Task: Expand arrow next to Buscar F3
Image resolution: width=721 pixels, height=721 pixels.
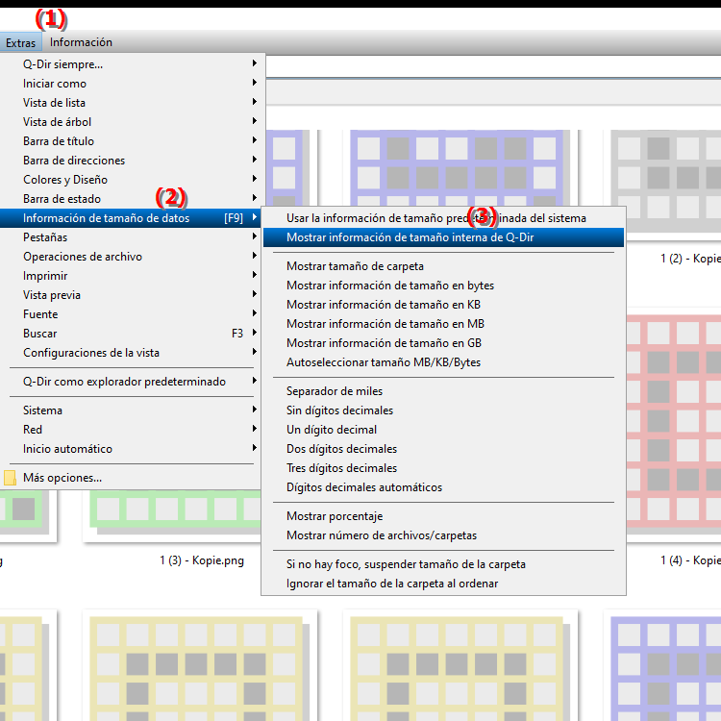Action: (255, 333)
